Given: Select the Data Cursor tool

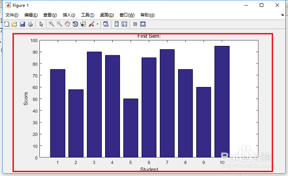Looking at the screenshot, I should pyautogui.click(x=83, y=24).
